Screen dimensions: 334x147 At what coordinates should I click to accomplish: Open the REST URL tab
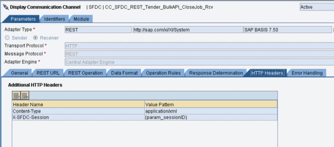pyautogui.click(x=48, y=73)
